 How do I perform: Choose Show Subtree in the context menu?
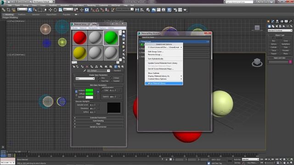(x=153, y=73)
